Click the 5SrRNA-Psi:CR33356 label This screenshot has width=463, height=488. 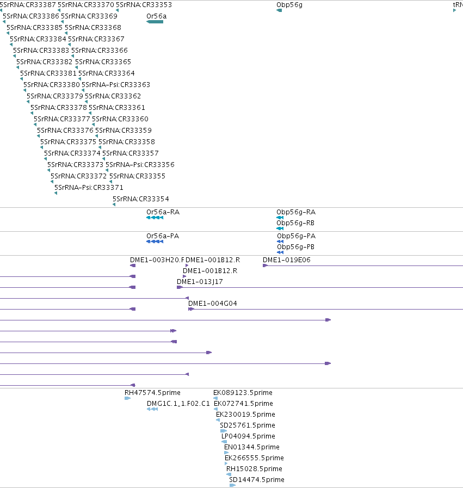(x=140, y=165)
